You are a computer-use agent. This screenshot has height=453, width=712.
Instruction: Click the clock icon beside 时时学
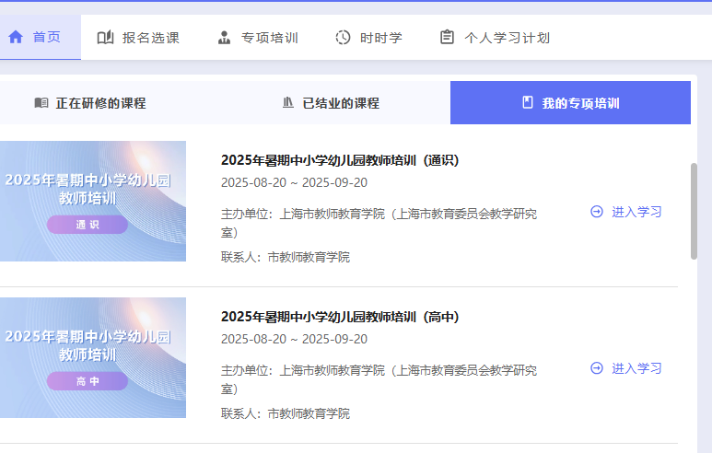click(343, 38)
